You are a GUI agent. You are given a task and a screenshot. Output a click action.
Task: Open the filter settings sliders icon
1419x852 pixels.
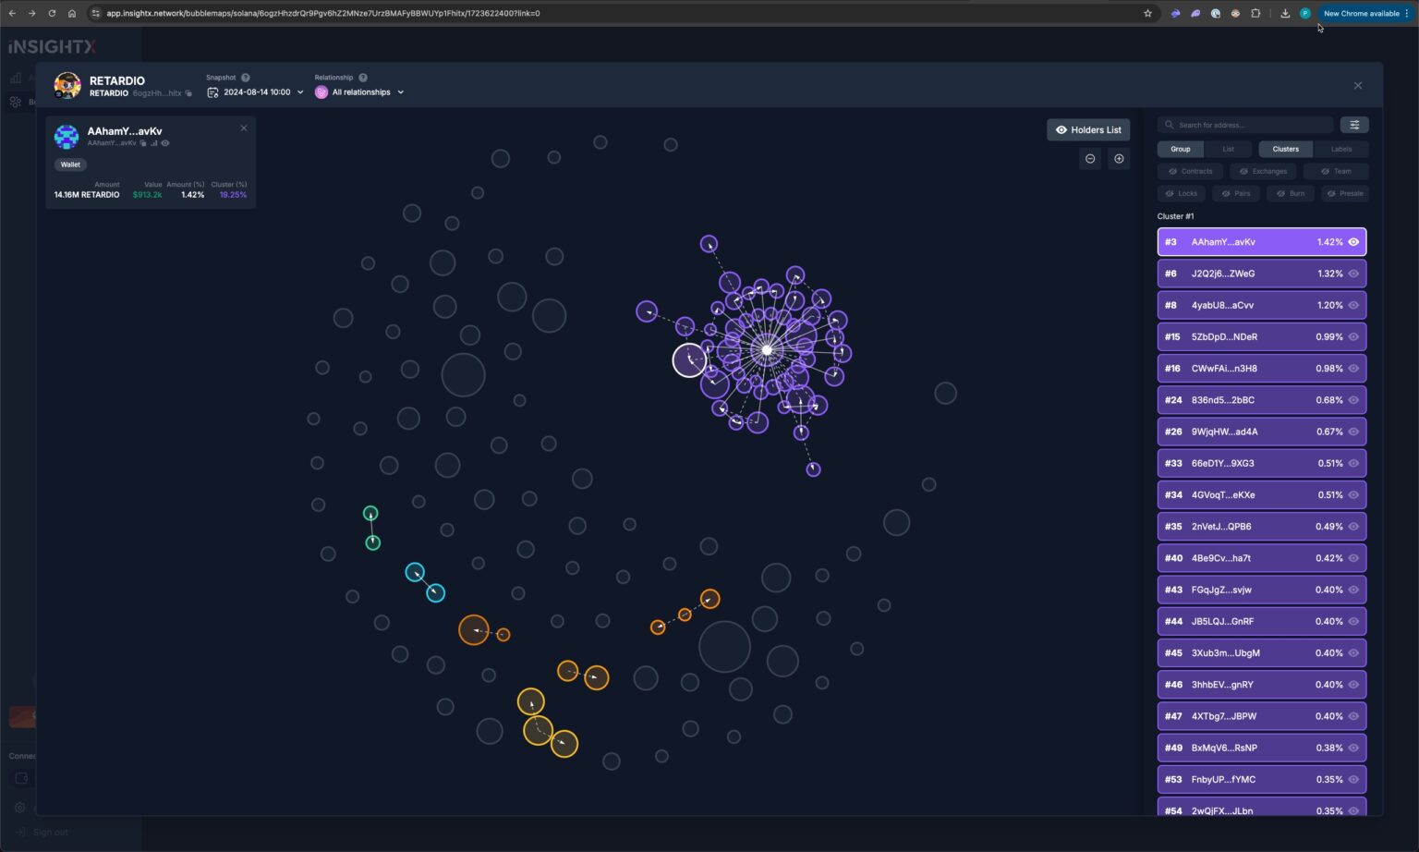[x=1354, y=125]
